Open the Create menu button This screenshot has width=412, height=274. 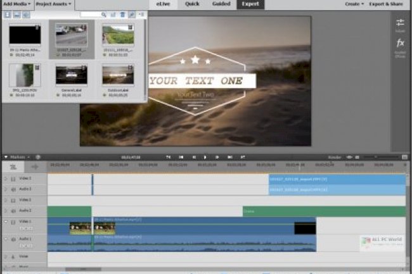pos(354,4)
